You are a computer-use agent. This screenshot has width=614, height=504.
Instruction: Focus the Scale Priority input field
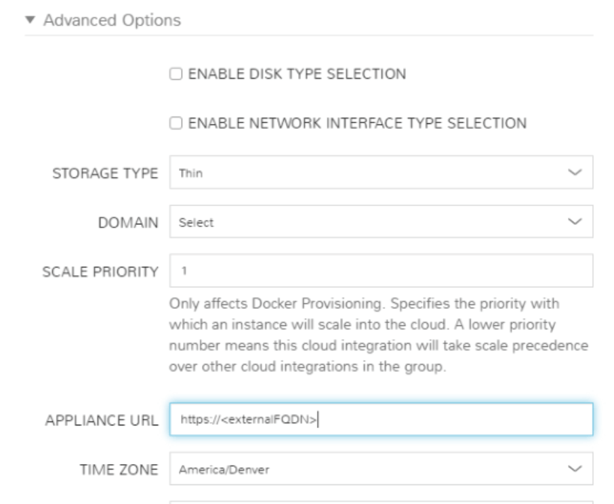(381, 271)
